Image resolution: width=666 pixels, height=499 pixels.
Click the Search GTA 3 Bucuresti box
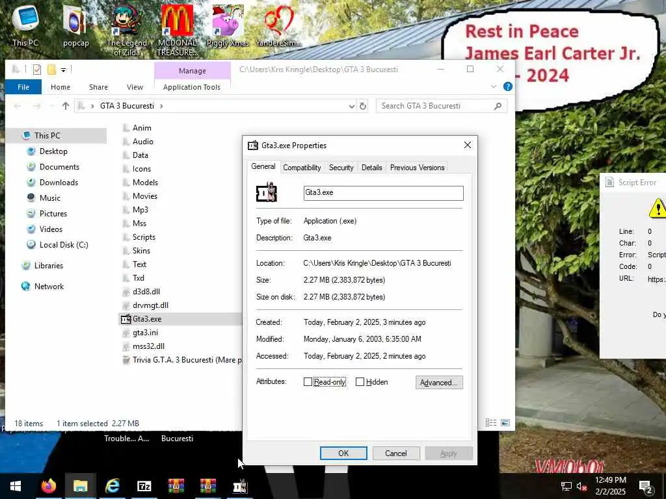(441, 106)
